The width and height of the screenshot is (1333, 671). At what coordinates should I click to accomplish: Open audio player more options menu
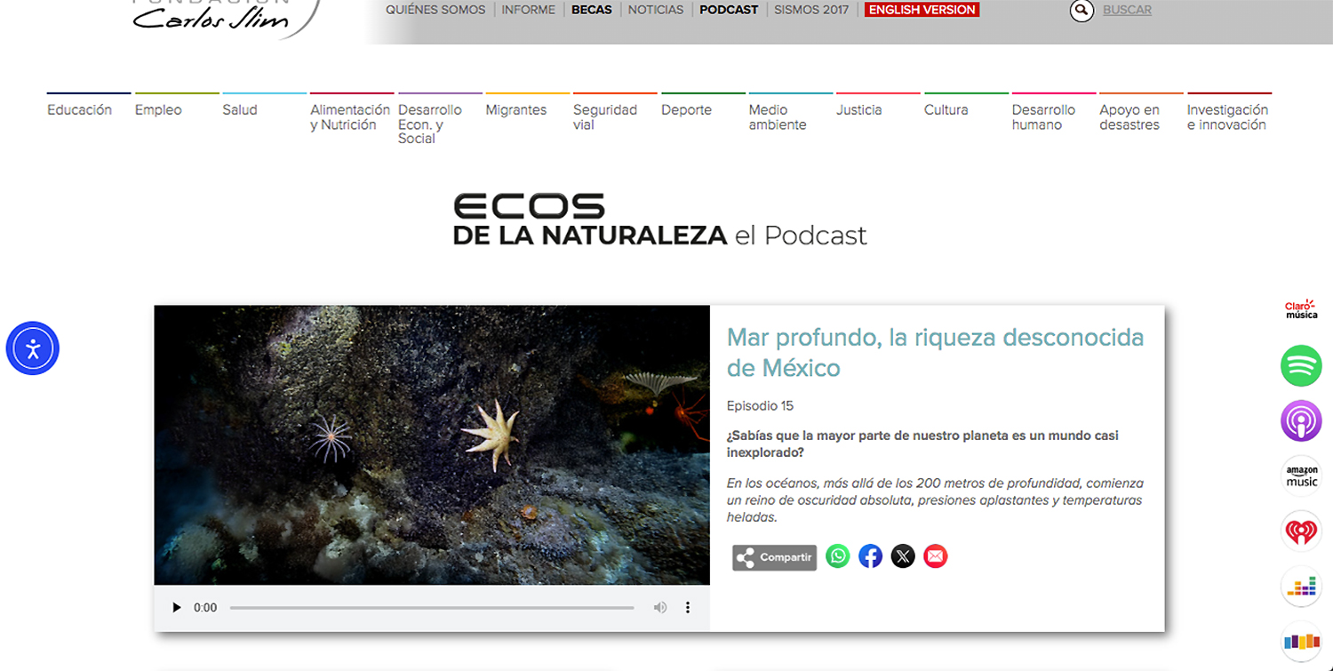(x=687, y=608)
